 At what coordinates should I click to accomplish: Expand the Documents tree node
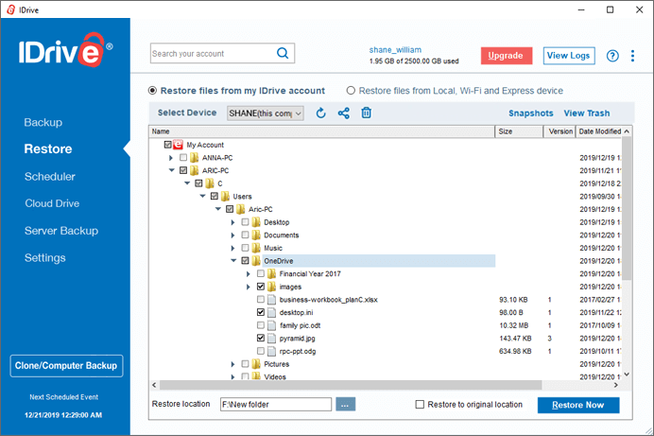232,235
